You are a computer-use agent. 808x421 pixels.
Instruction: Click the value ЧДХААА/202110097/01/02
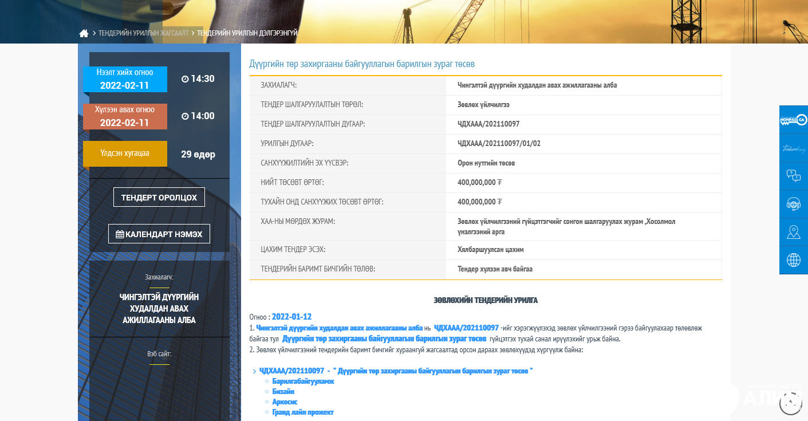pyautogui.click(x=499, y=143)
